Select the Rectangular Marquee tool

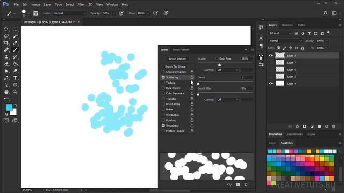point(15,29)
